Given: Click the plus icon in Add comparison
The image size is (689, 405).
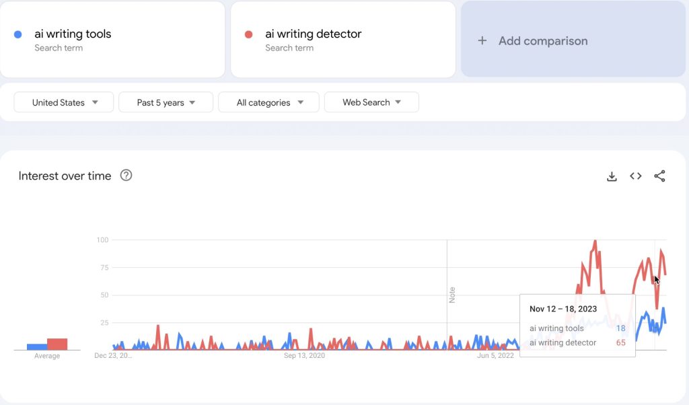Looking at the screenshot, I should [482, 41].
